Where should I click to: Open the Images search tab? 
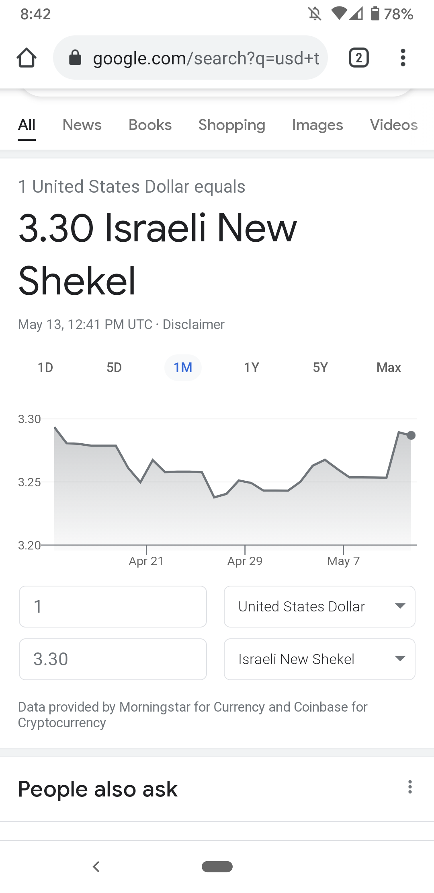point(317,125)
